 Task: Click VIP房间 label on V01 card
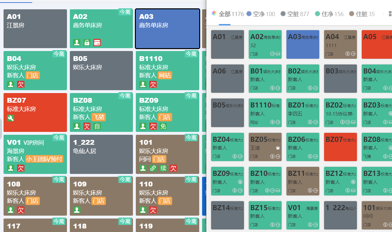[34, 143]
